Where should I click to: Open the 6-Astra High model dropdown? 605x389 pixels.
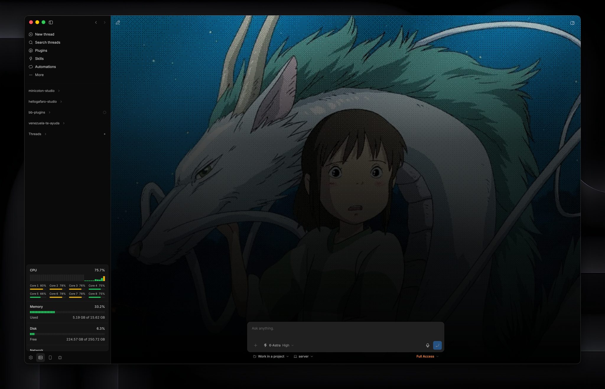[279, 345]
